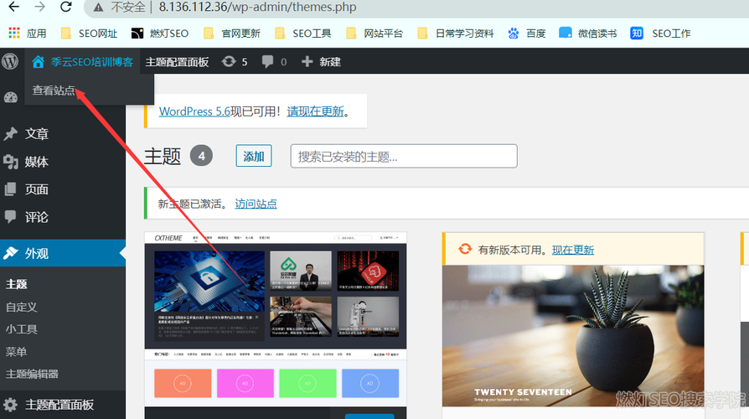749x419 pixels.
Task: Click the not-secure warning triangle icon
Action: pyautogui.click(x=98, y=8)
